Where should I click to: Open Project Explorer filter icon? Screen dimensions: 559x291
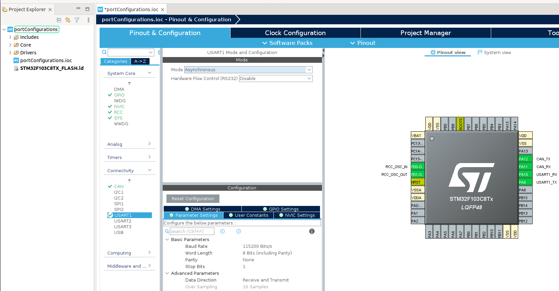tap(77, 20)
